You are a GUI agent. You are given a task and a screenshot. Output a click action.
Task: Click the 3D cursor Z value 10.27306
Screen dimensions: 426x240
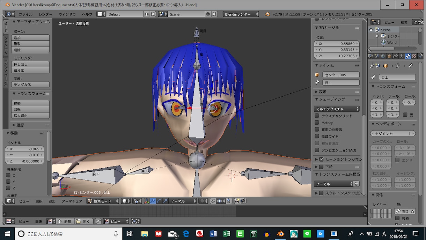(337, 56)
